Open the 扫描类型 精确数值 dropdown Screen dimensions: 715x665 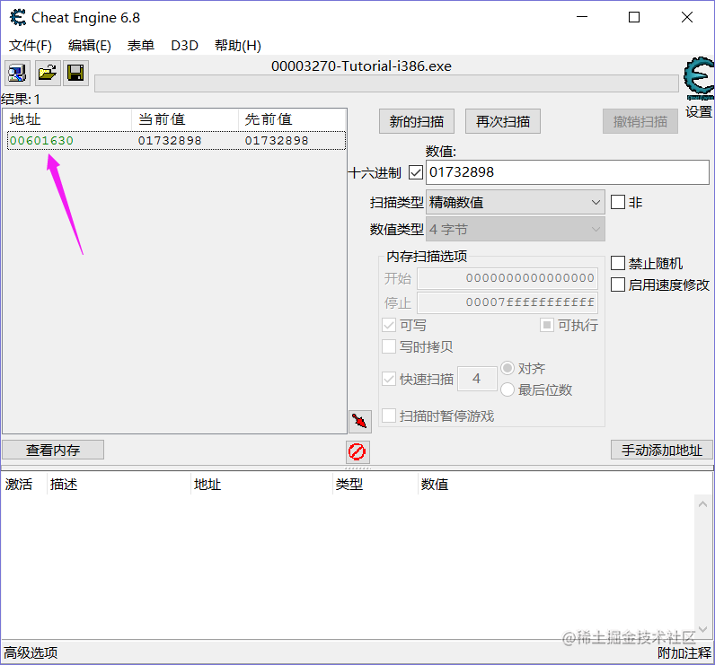pyautogui.click(x=516, y=202)
